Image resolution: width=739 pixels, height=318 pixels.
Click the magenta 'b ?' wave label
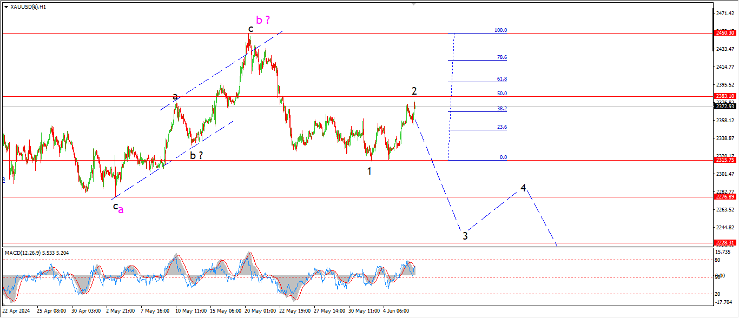click(x=263, y=20)
